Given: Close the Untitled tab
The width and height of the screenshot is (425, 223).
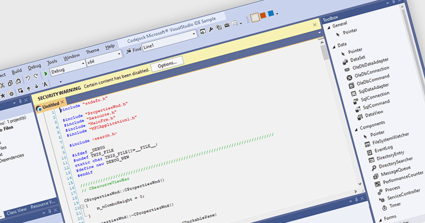Looking at the screenshot, I should pyautogui.click(x=62, y=102).
